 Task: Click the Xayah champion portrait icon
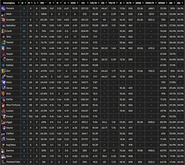pyautogui.click(x=3, y=54)
